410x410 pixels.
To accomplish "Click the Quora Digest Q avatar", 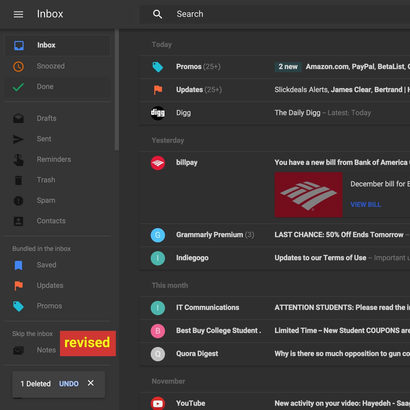I will click(158, 354).
